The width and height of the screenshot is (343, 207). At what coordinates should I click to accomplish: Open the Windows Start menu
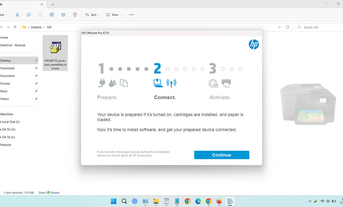point(114,201)
